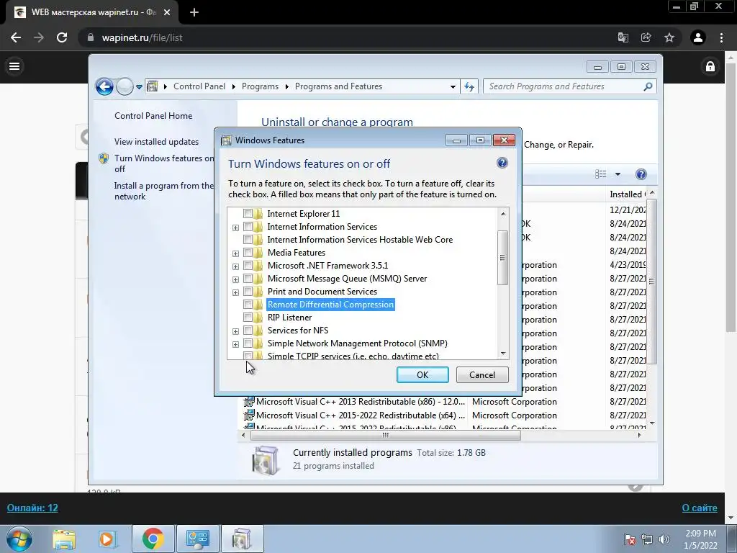Open the Windows Start orb

tap(19, 539)
